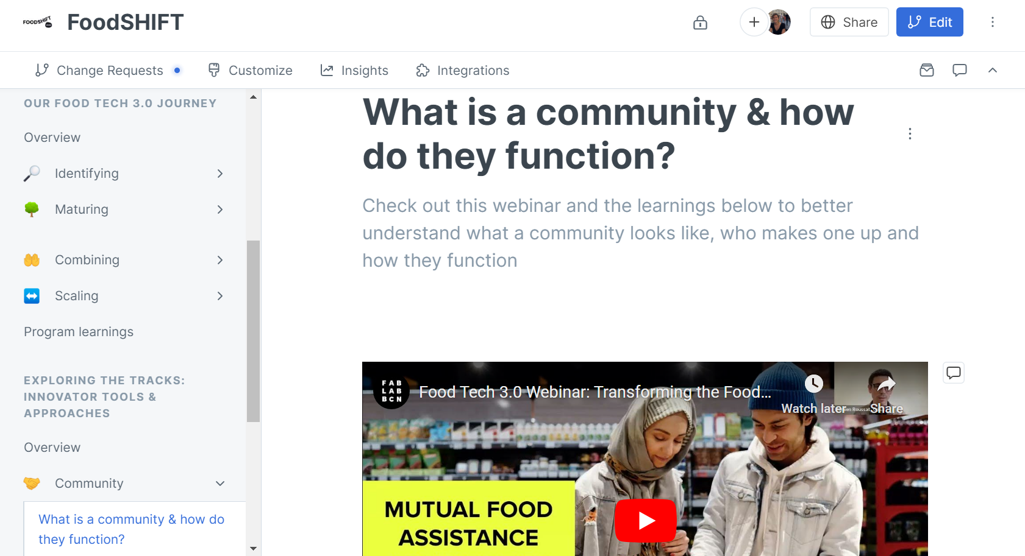The height and width of the screenshot is (556, 1025).
Task: Select the Customize palette icon
Action: tap(214, 70)
